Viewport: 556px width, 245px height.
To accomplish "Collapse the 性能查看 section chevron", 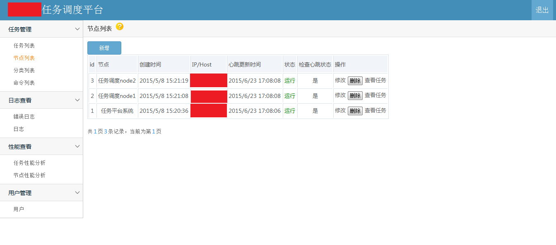I will [77, 146].
